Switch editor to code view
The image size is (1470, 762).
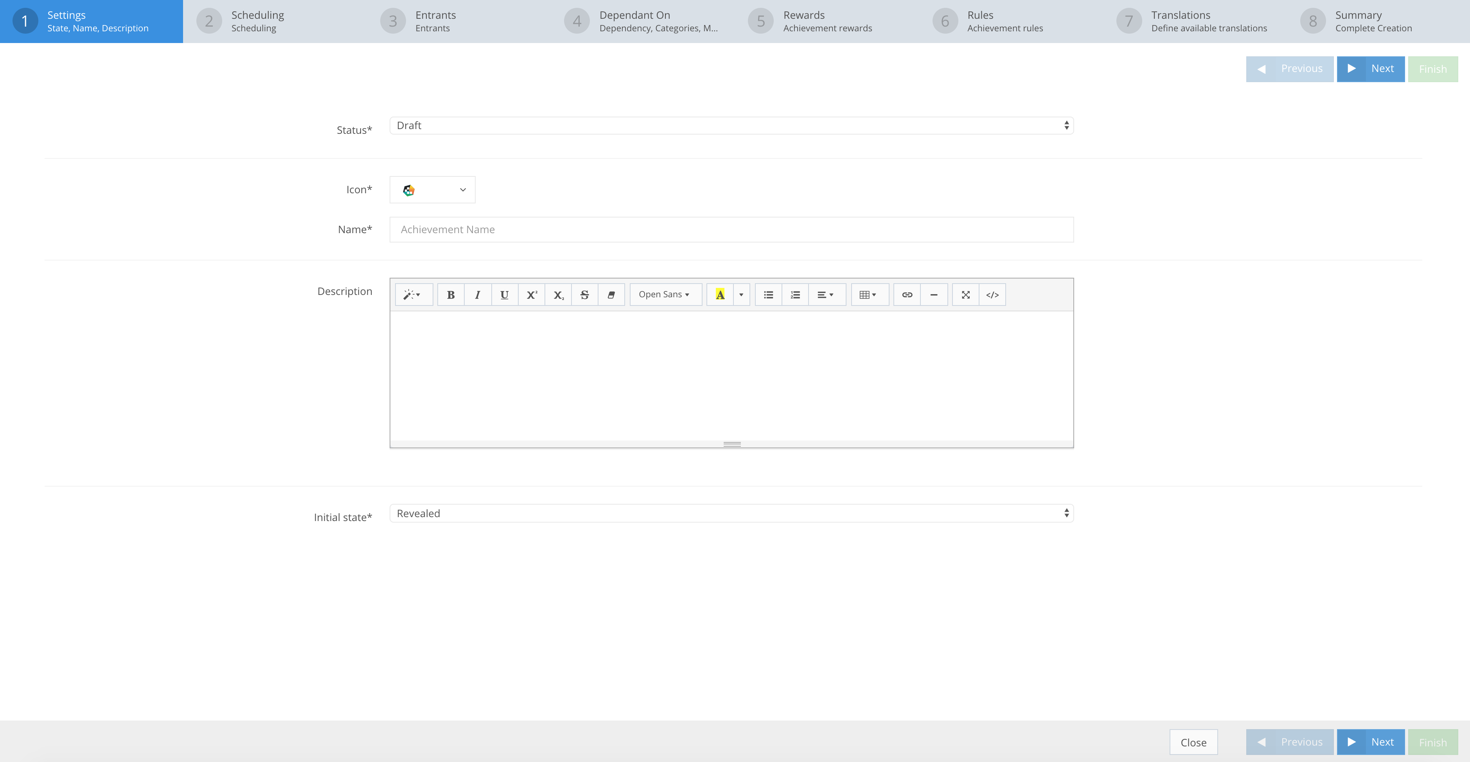pyautogui.click(x=992, y=295)
